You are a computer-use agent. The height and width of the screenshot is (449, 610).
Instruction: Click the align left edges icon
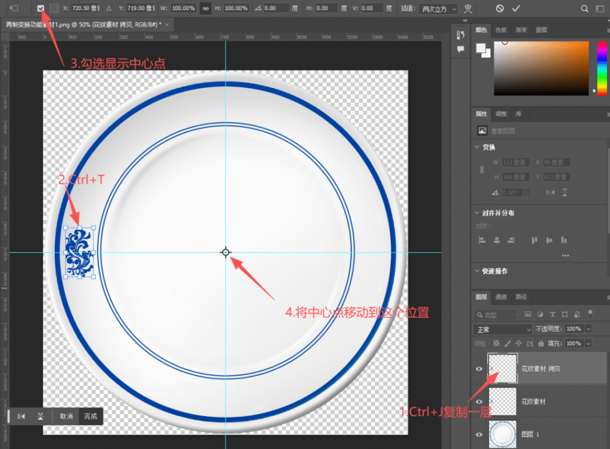coord(482,240)
